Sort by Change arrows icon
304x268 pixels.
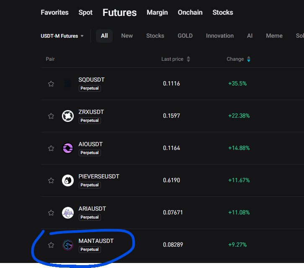click(249, 59)
